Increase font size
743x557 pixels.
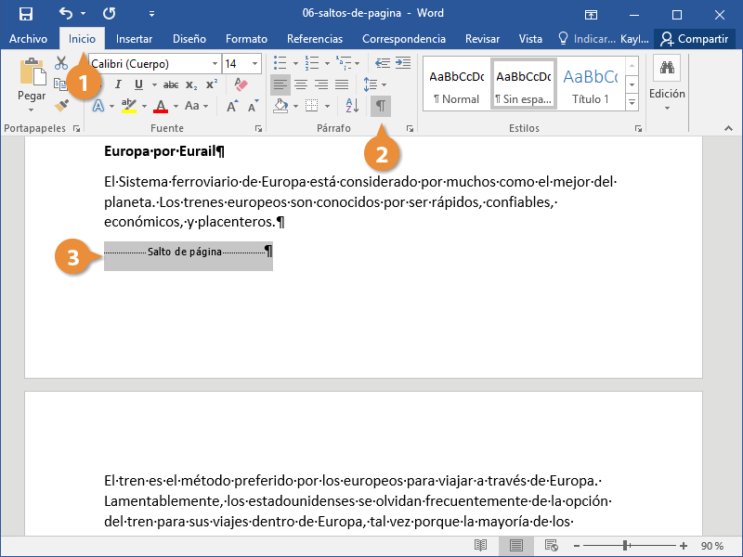(232, 106)
